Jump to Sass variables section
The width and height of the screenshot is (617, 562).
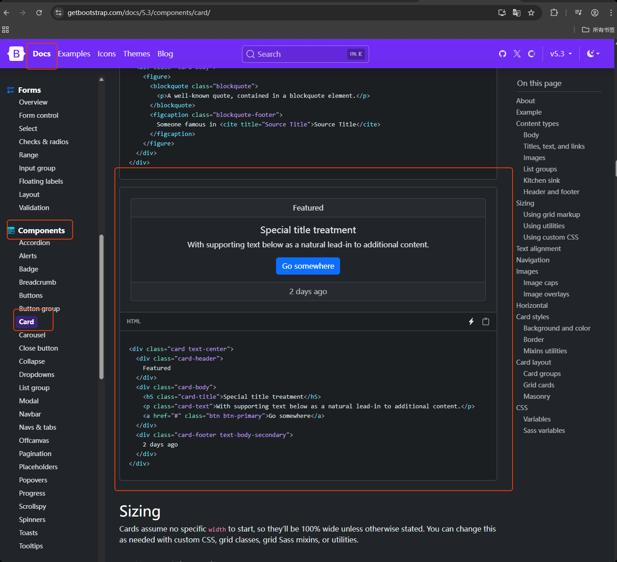[544, 431]
